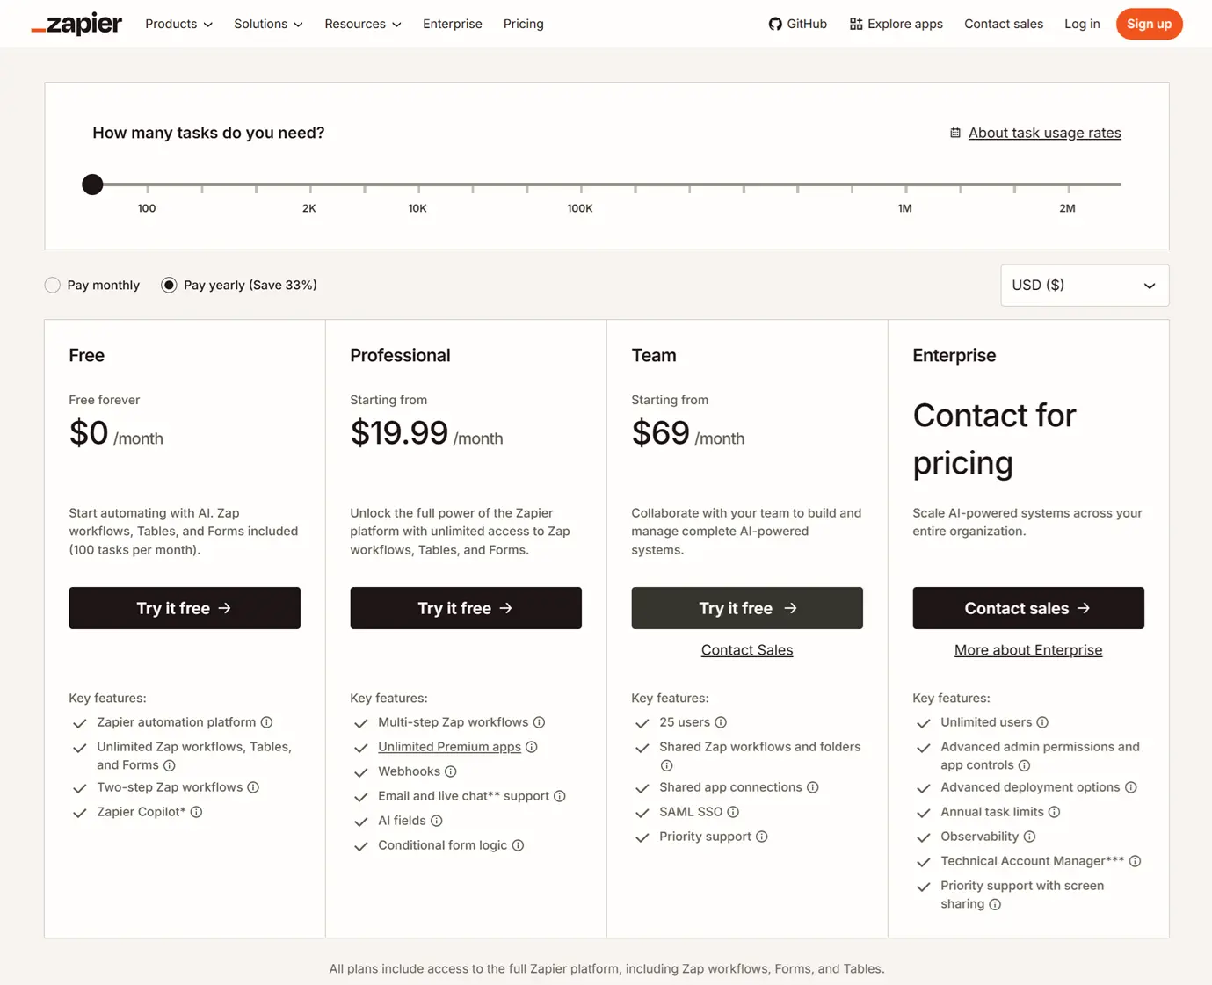1212x985 pixels.
Task: Open the Unlimited Premium apps link
Action: coord(449,747)
